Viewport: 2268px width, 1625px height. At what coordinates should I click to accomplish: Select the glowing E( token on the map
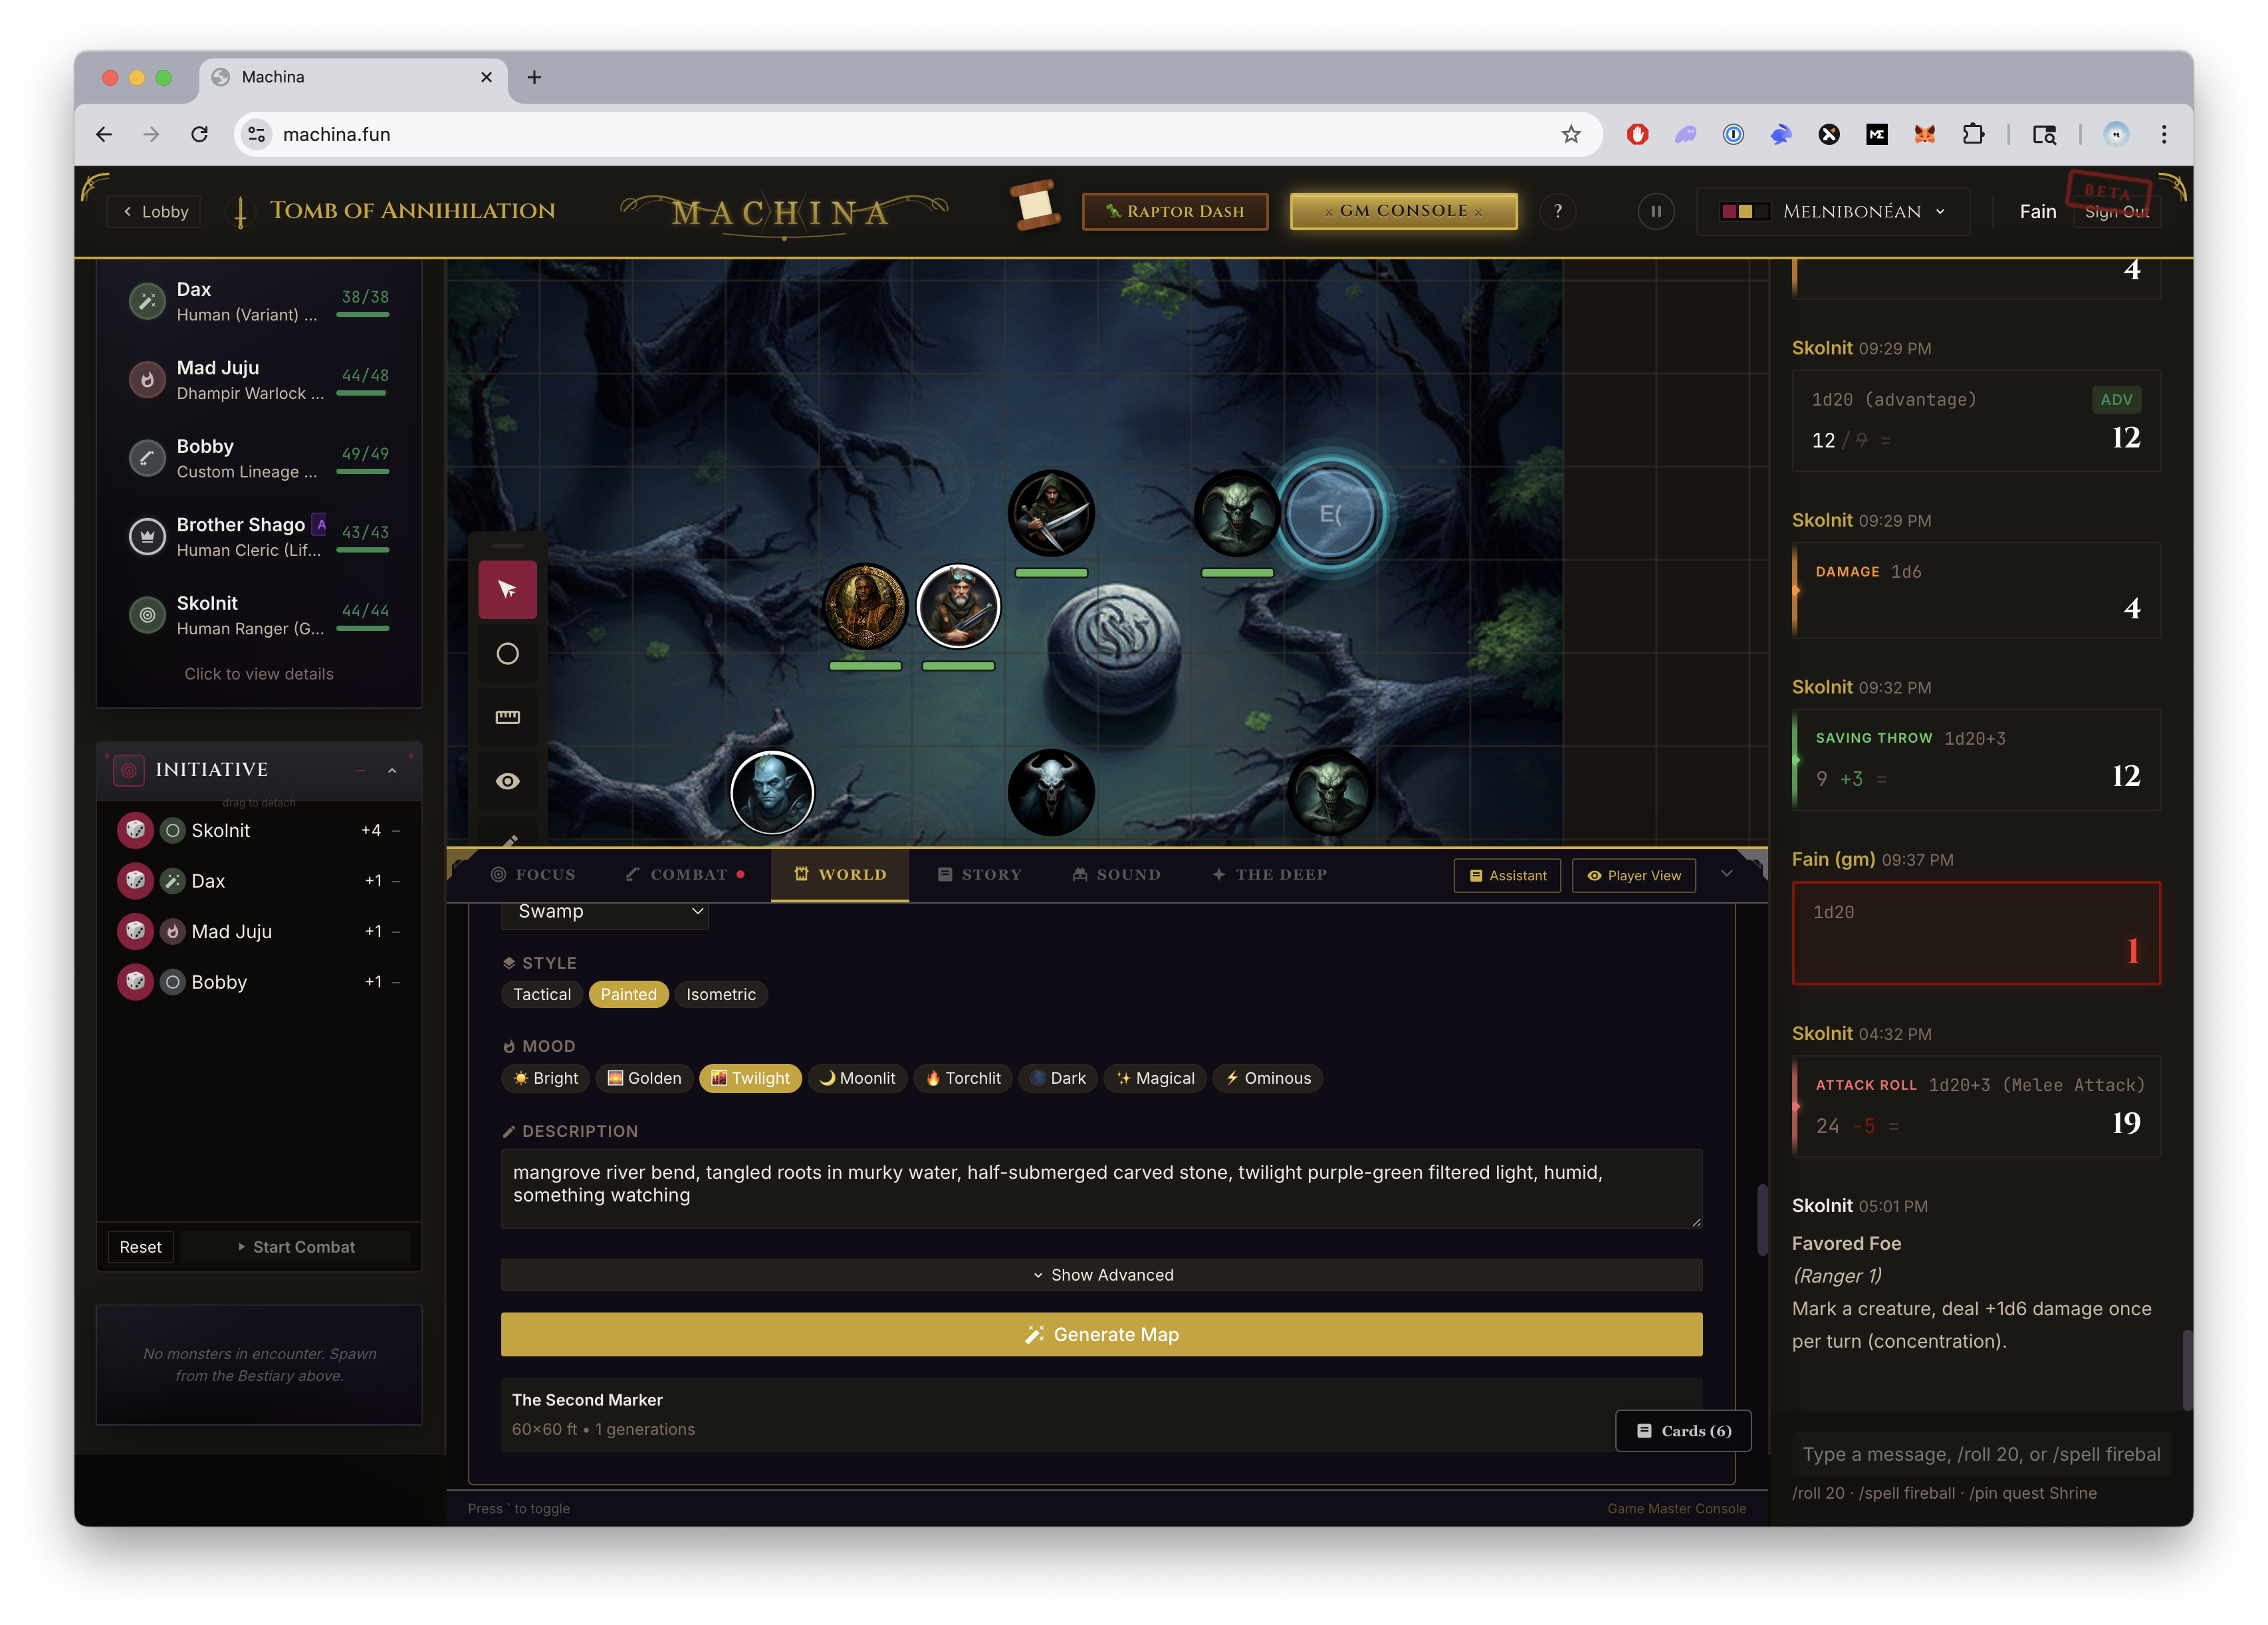click(1329, 514)
